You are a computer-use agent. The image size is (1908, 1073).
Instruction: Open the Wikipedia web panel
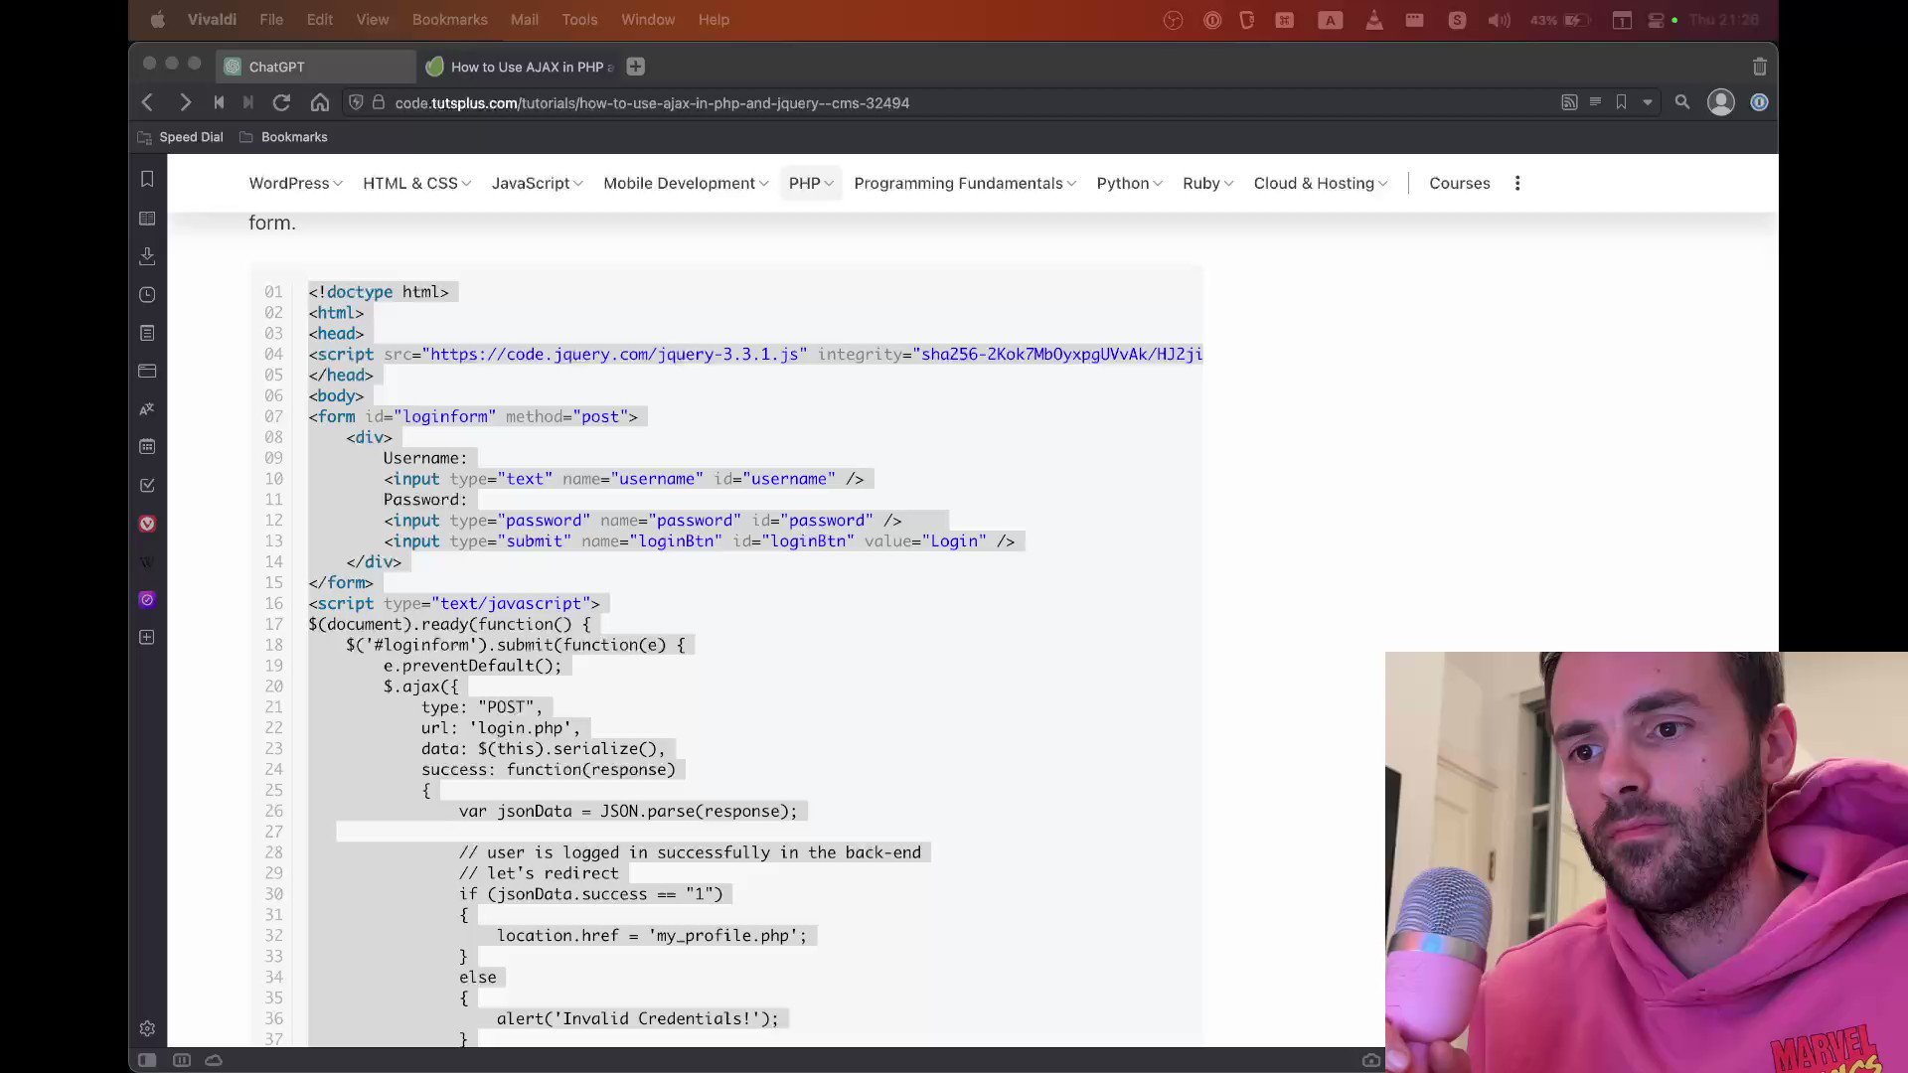click(147, 561)
